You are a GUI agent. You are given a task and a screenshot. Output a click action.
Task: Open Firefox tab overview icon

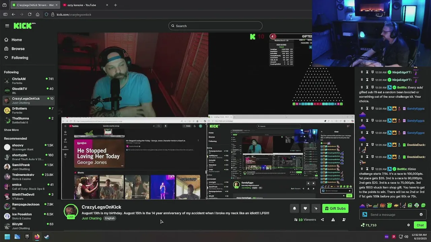coord(5,5)
